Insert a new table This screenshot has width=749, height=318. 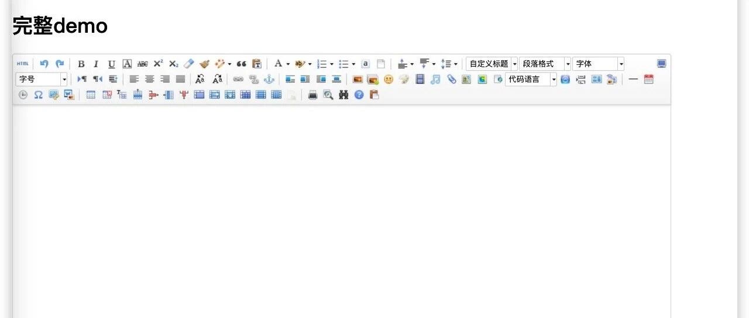[x=91, y=95]
